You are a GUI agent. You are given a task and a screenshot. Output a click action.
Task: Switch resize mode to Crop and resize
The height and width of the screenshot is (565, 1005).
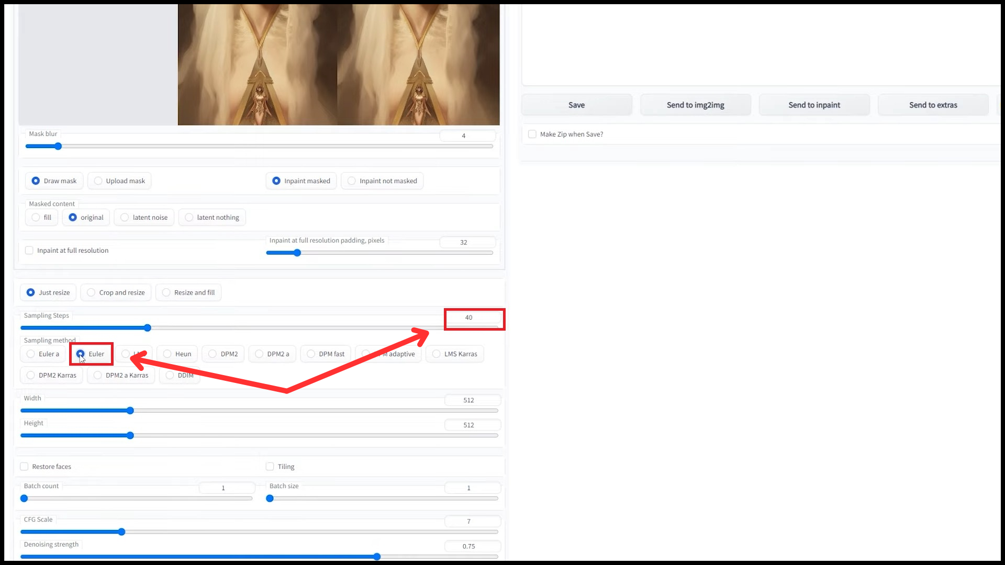(91, 292)
